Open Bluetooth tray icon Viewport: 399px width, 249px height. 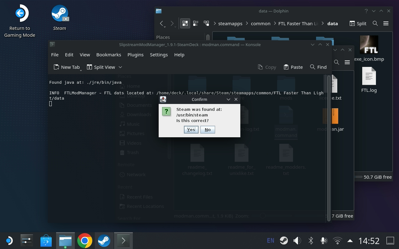coord(310,241)
